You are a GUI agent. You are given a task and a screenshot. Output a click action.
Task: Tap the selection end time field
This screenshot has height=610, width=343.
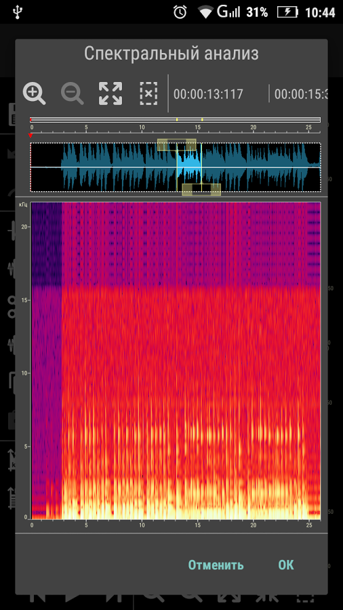(300, 94)
